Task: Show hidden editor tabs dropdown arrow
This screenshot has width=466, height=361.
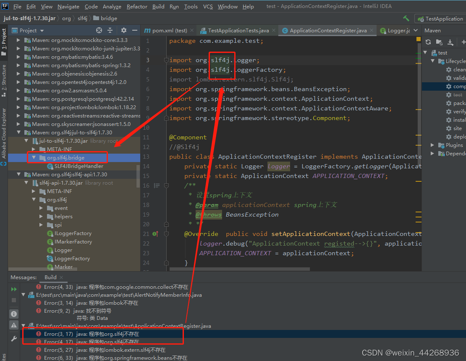Action: tap(416, 30)
